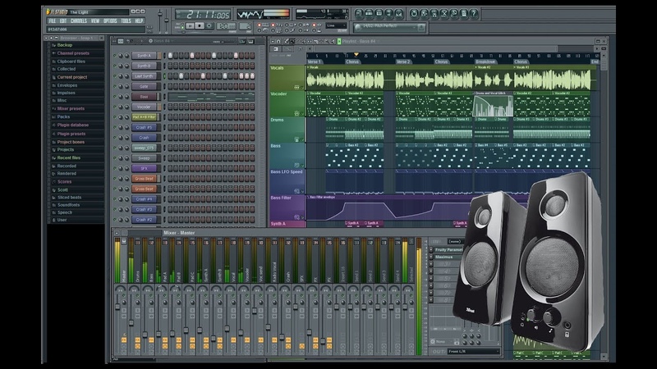This screenshot has width=657, height=369.
Task: Click the Playlist green play indicator
Action: (x=339, y=41)
